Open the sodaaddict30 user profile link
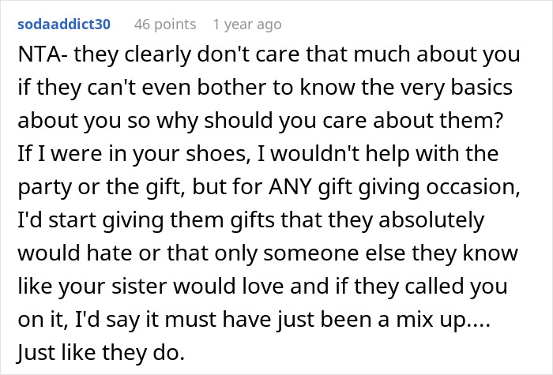 pos(66,25)
